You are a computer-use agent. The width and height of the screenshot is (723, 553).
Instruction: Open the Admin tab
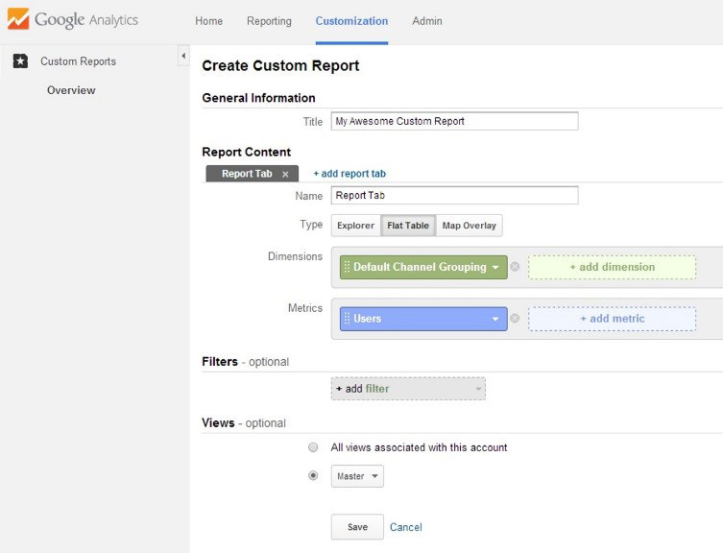tap(427, 21)
